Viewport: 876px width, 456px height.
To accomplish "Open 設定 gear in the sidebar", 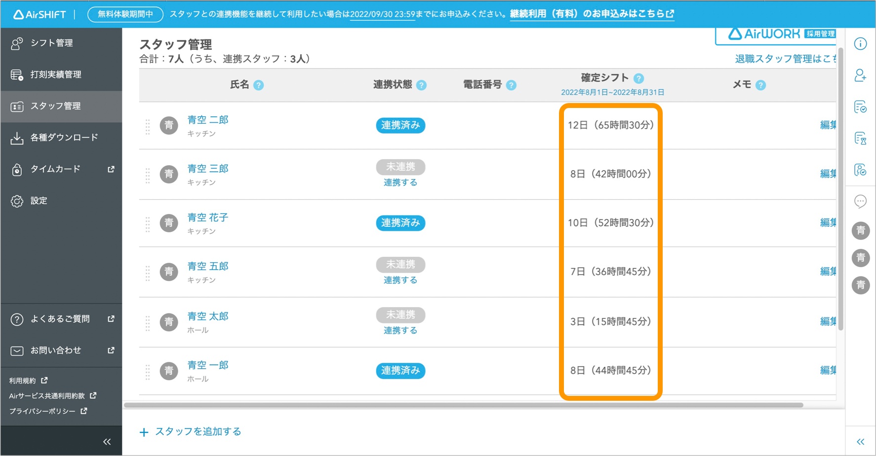I will pos(39,201).
